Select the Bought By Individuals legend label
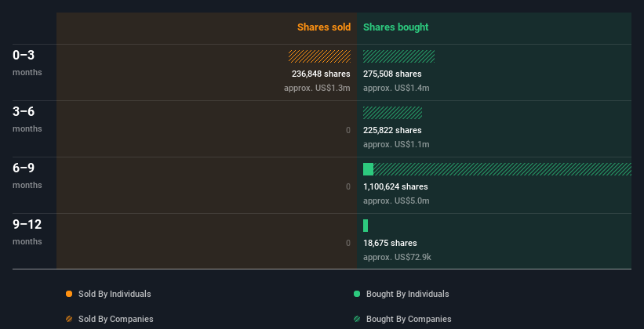Image resolution: width=644 pixels, height=329 pixels. (407, 294)
